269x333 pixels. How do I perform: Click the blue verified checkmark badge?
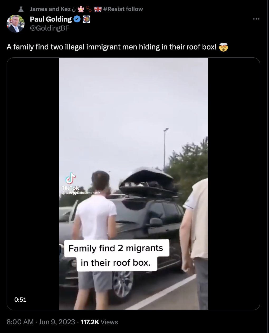(x=77, y=19)
